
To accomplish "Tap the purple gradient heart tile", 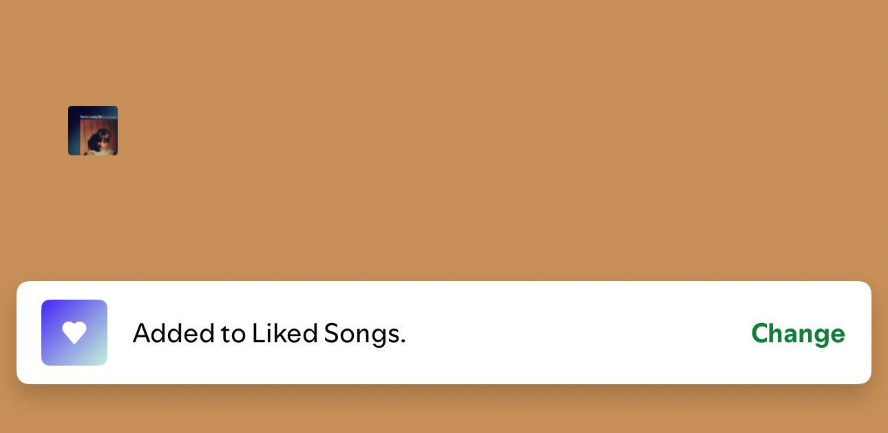I will (74, 333).
